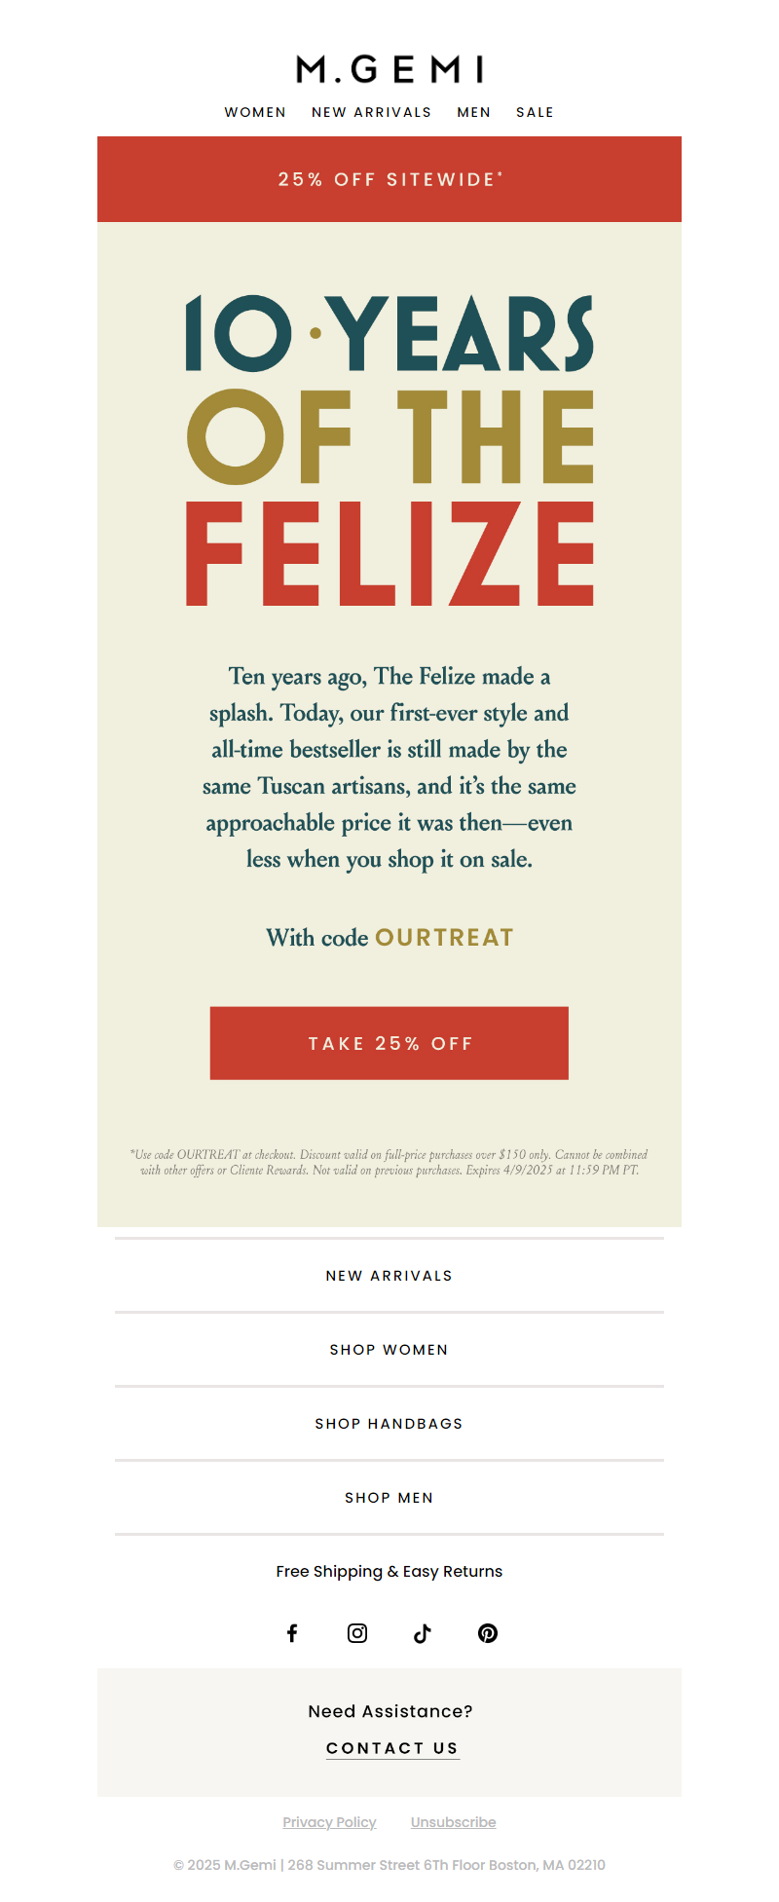Open the SHOP HANDBAGS link
This screenshot has height=1902, width=779.
tap(389, 1424)
